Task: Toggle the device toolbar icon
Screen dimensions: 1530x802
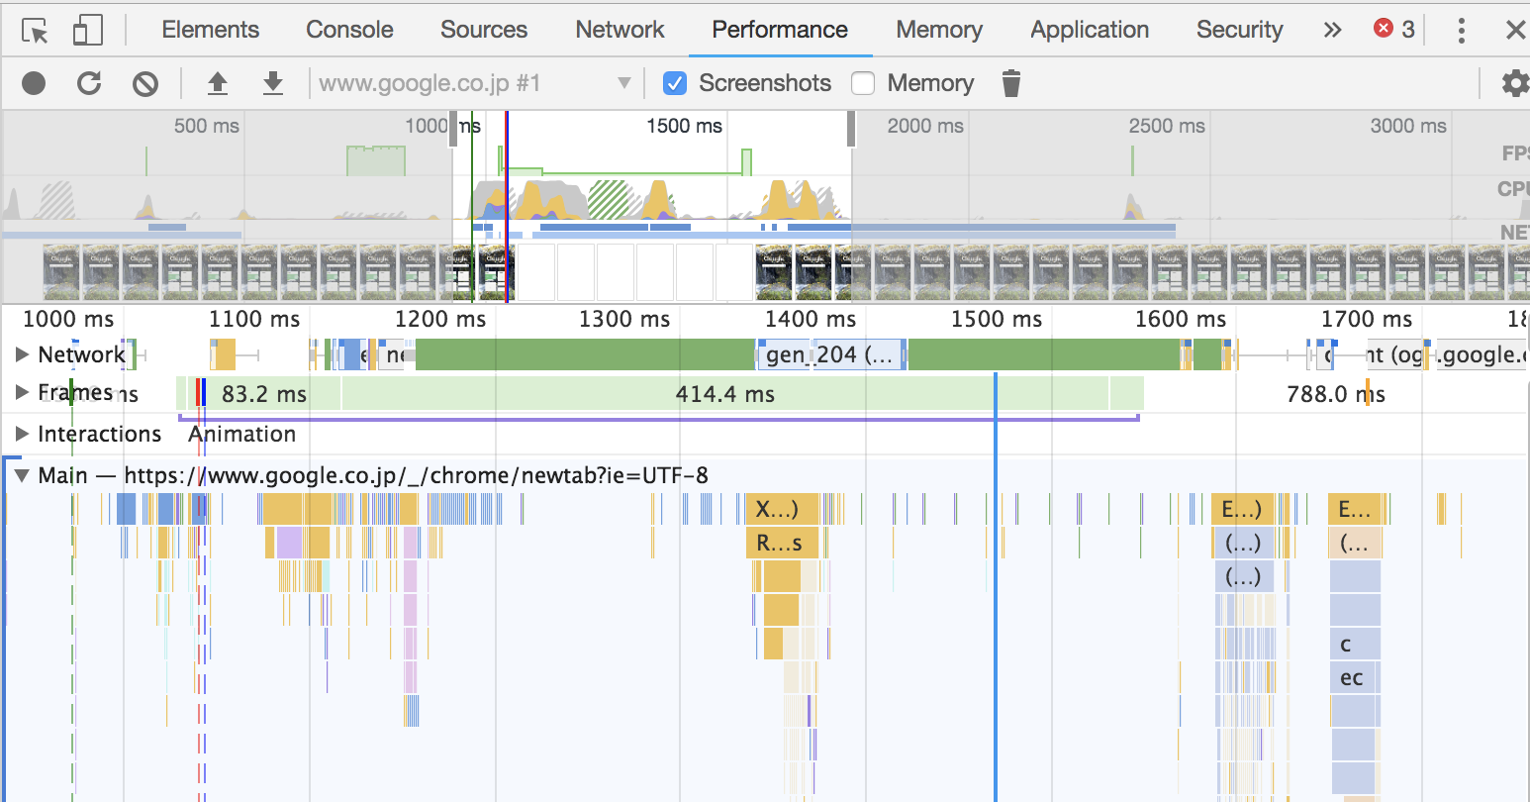Action: [87, 31]
